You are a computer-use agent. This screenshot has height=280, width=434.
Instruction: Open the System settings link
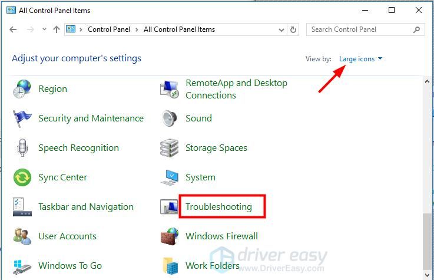click(x=200, y=177)
